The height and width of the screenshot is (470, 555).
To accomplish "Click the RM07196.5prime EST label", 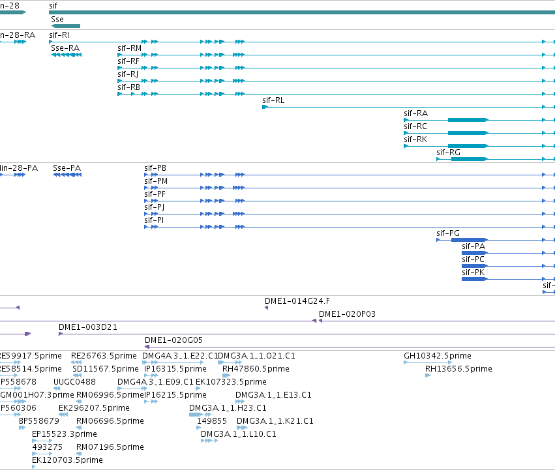I will click(x=110, y=448).
